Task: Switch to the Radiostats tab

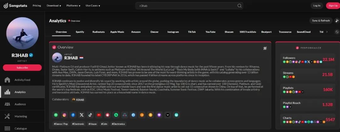Action: pos(99,32)
